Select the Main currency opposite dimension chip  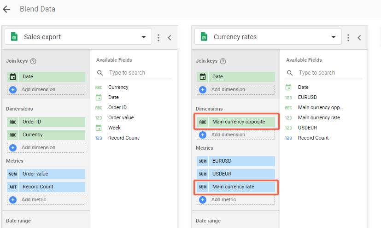(236, 122)
